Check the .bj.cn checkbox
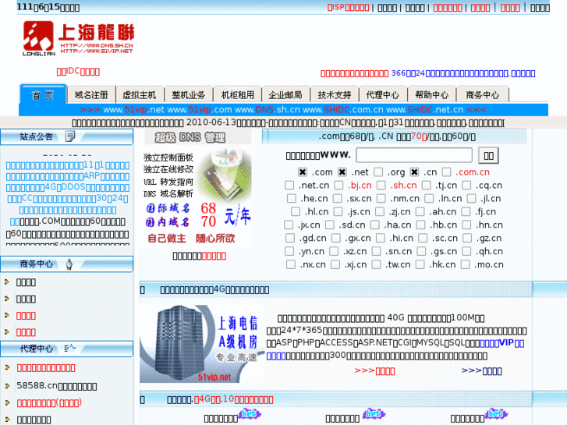The image size is (567, 425). tap(338, 185)
